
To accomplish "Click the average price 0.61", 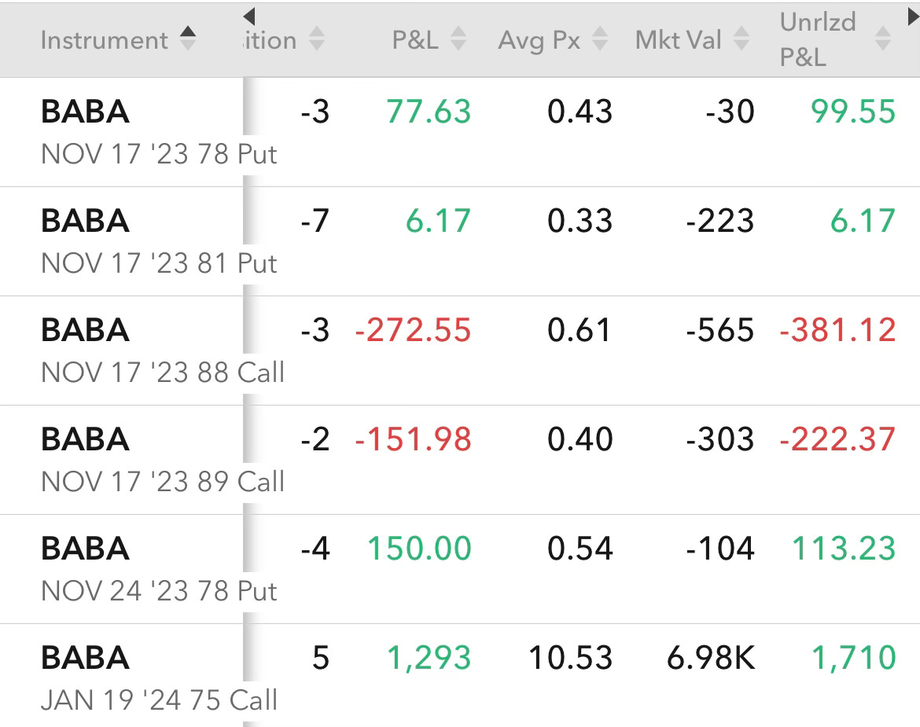I will (x=579, y=330).
